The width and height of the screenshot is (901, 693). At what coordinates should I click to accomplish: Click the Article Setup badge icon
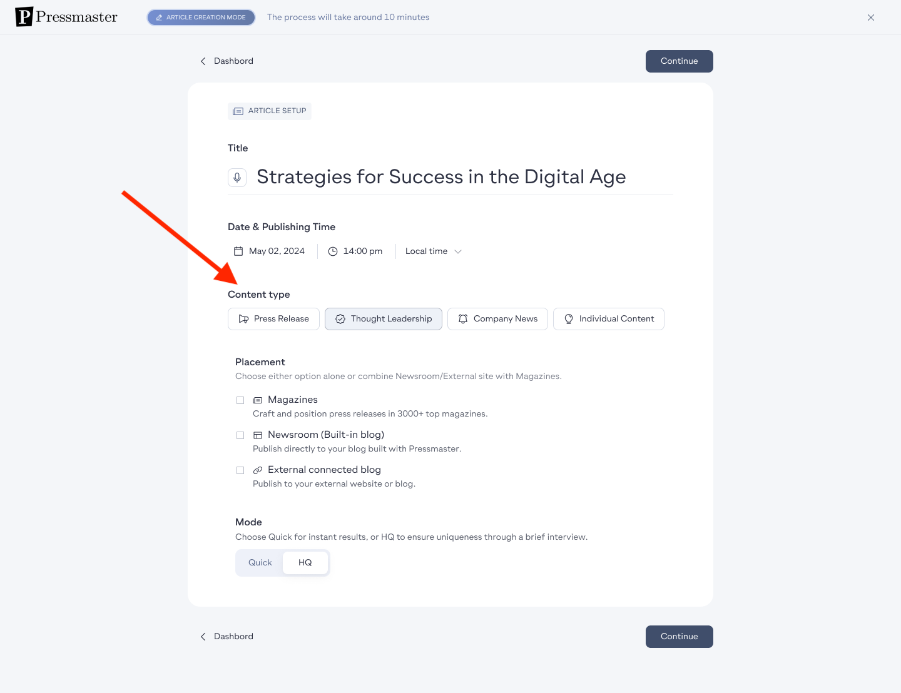click(238, 111)
